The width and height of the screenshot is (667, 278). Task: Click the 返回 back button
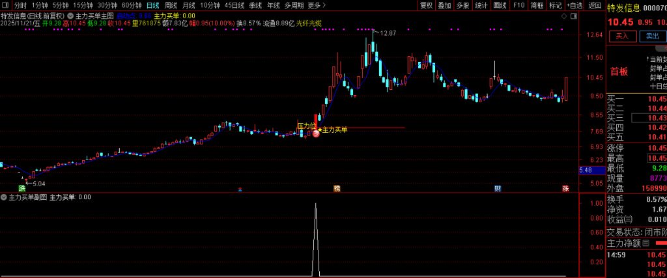pyautogui.click(x=595, y=5)
